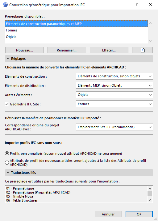The height and width of the screenshot is (221, 158).
Task: Select the Profils personnalisés radio option
Action: pos(7,153)
